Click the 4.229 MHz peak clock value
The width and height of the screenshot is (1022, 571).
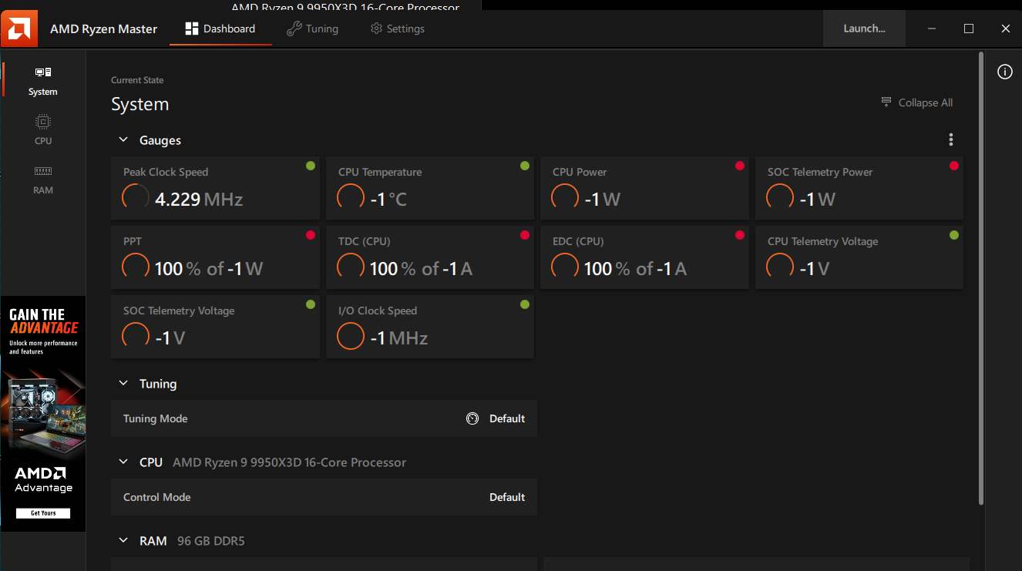point(199,200)
